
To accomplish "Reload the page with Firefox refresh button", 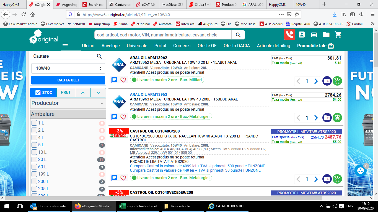I will (x=24, y=14).
